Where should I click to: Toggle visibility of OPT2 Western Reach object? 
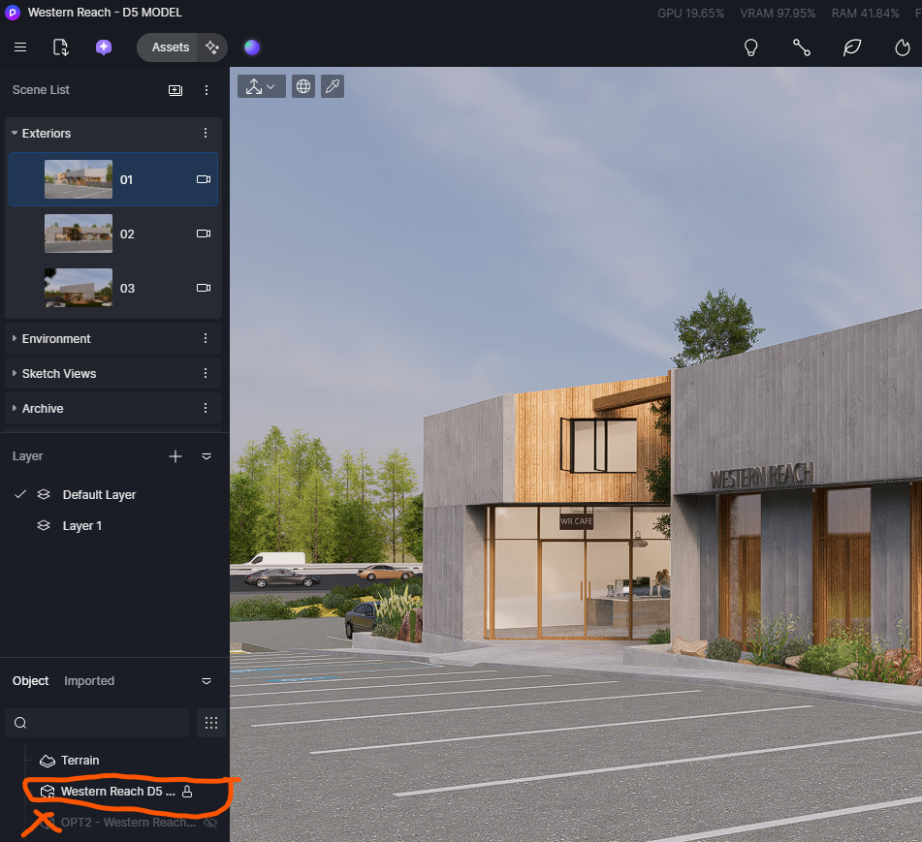coord(210,823)
